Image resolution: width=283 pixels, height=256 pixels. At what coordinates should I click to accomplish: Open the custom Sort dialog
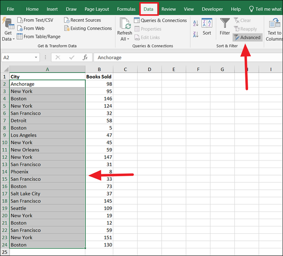click(x=207, y=26)
